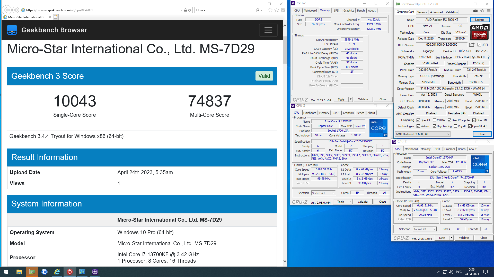Viewport: 494px width, 277px height.
Task: Click the scroll down arrow in Internet Explorer
Action: [285, 261]
